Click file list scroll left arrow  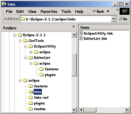point(81,110)
